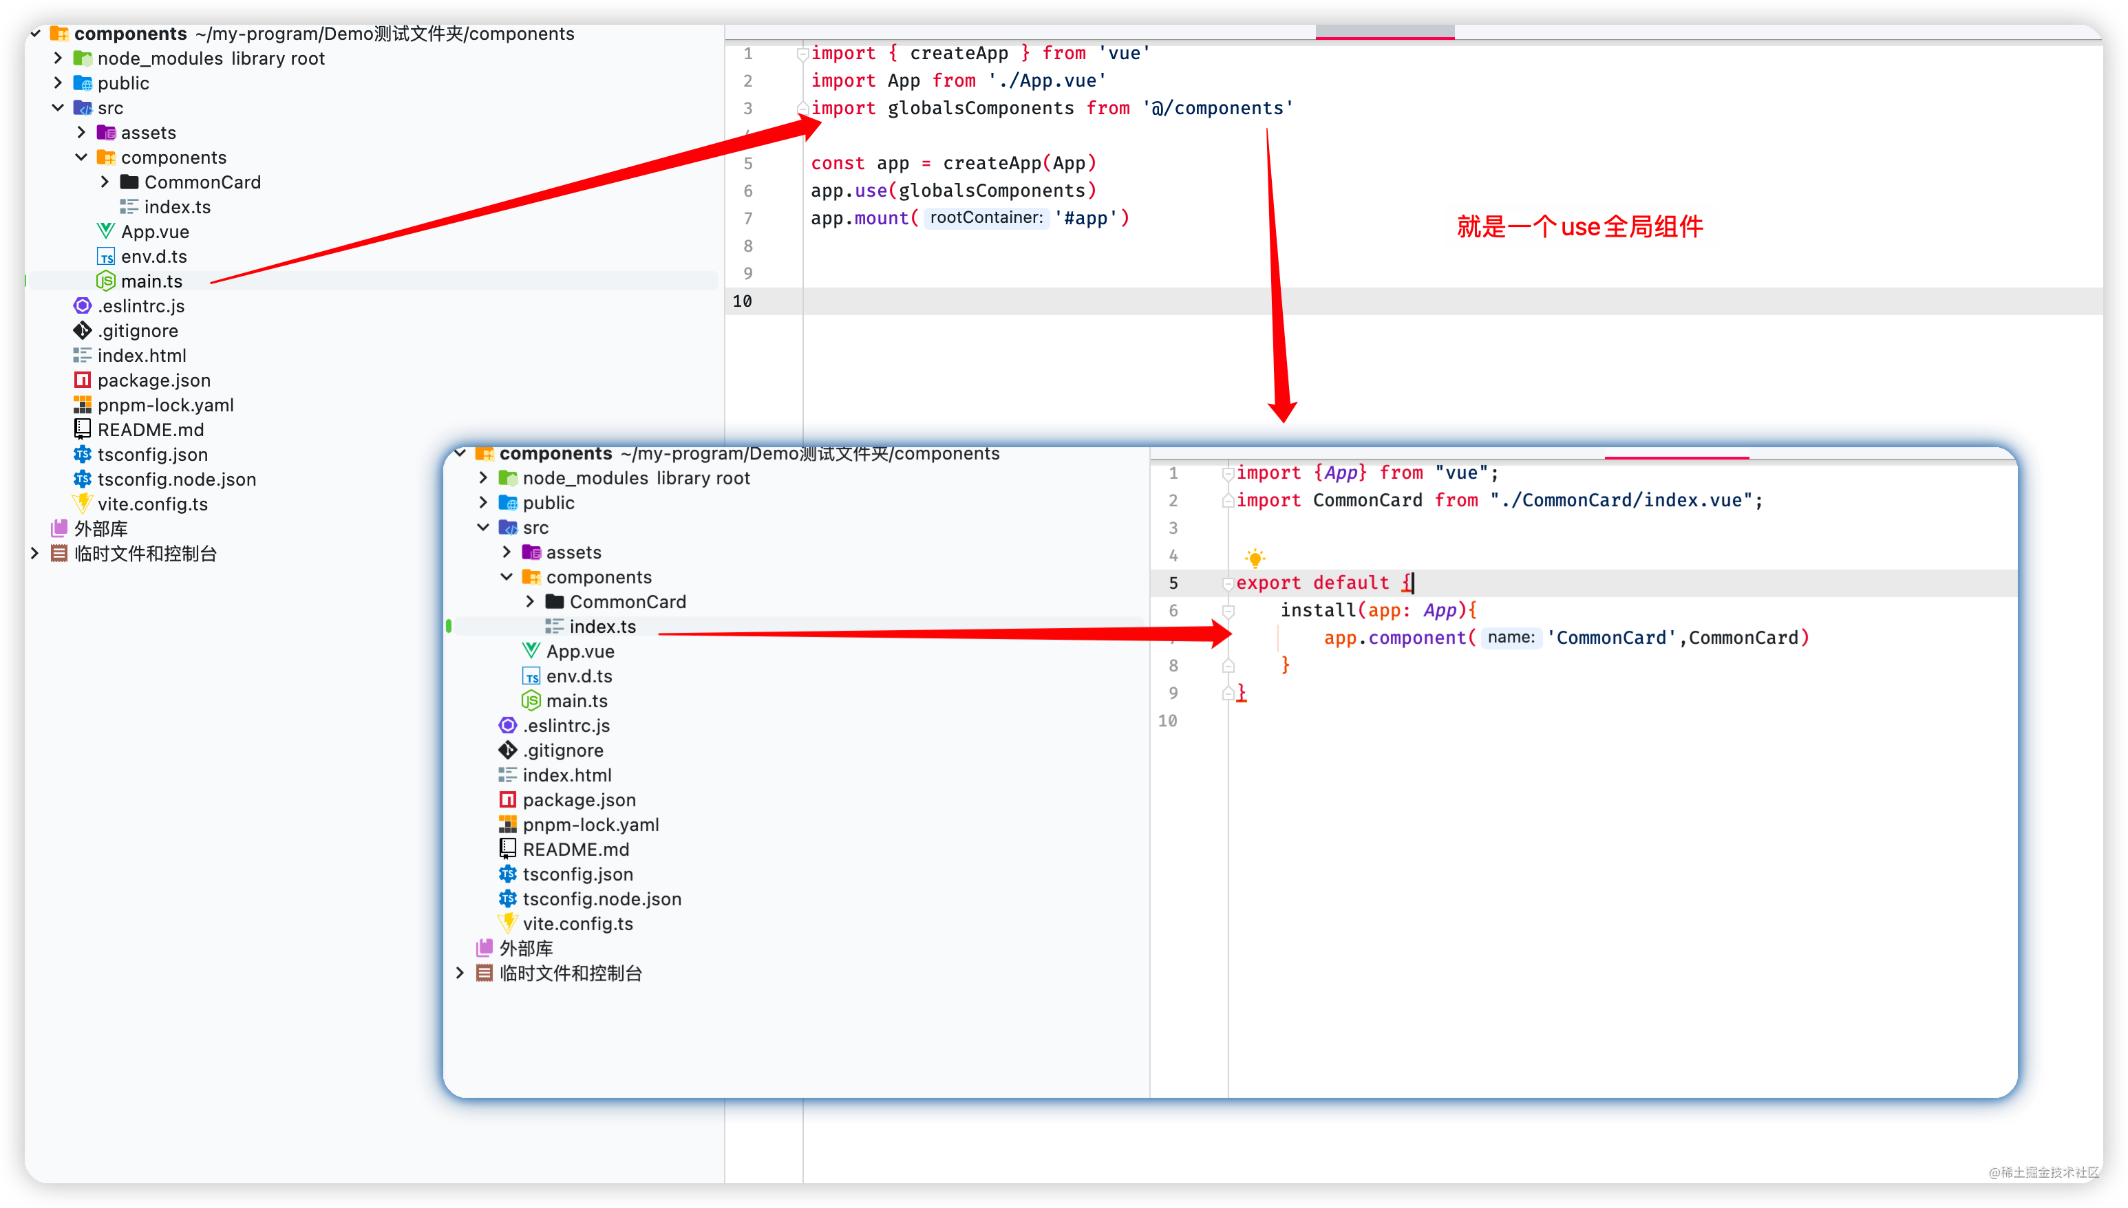The width and height of the screenshot is (2128, 1208).
Task: Collapse the src folder in the front overlay tree
Action: click(x=483, y=528)
